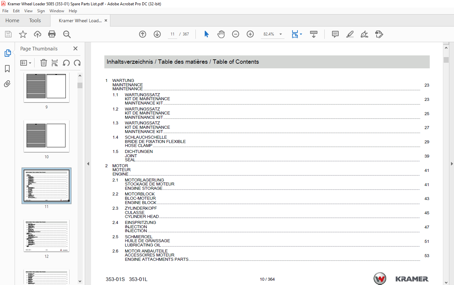
Task: Open the Help menu
Action: [x=73, y=11]
